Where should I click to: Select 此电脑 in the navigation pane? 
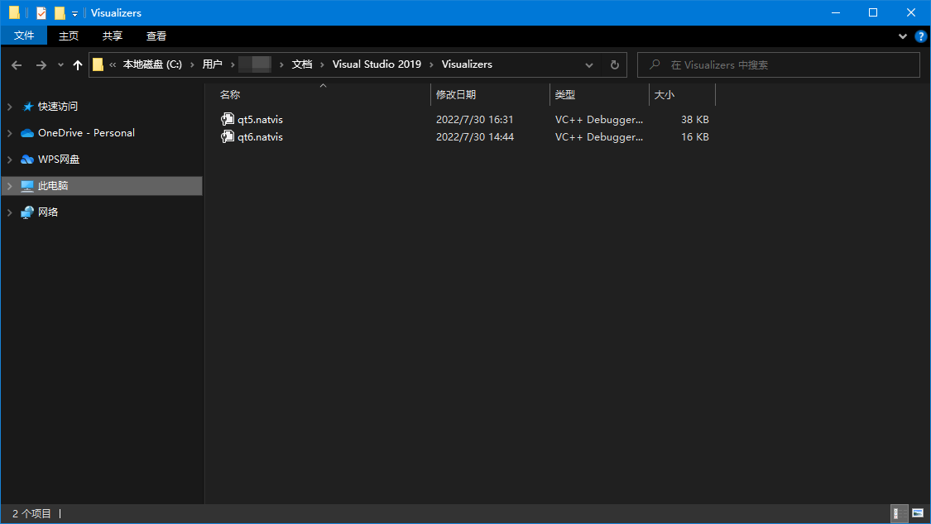pos(53,186)
